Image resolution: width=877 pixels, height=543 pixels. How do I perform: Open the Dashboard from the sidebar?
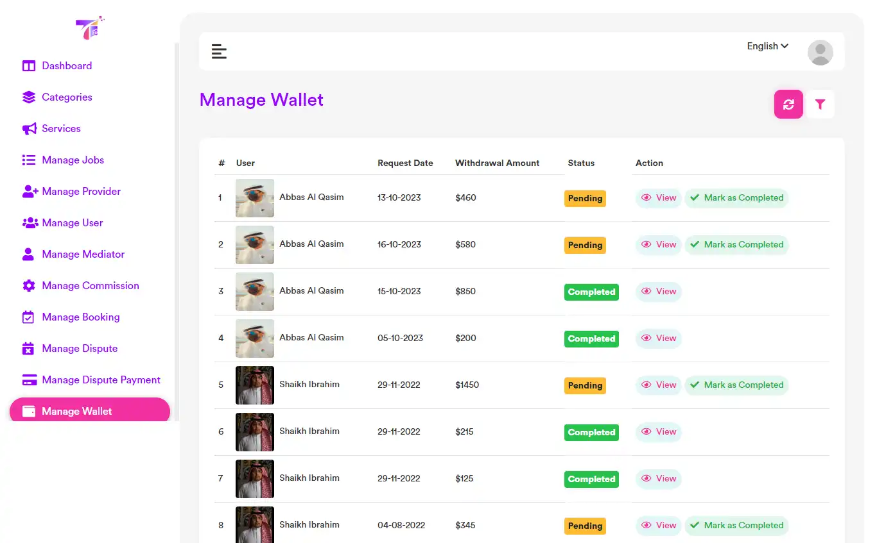[66, 65]
